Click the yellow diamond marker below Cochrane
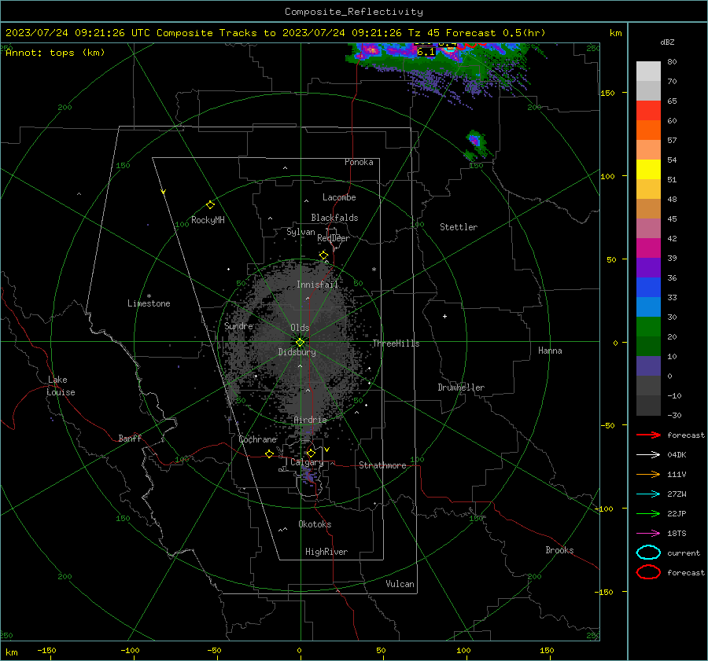 pyautogui.click(x=270, y=454)
